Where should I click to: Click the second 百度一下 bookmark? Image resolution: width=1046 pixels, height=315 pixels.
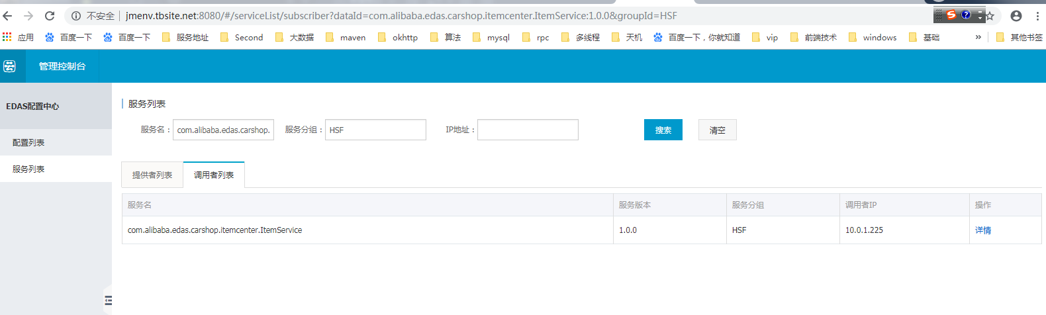pos(126,38)
